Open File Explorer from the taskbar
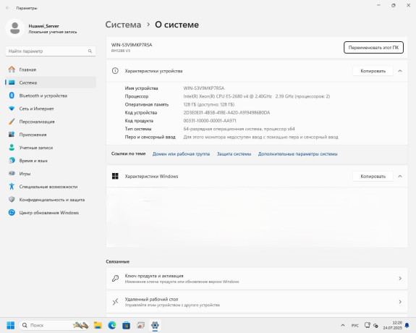416x333 pixels. [x=98, y=325]
